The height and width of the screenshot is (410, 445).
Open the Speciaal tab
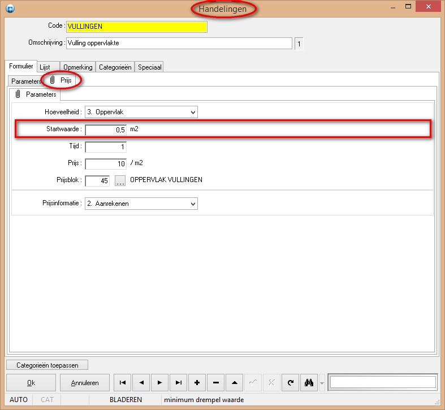[149, 67]
